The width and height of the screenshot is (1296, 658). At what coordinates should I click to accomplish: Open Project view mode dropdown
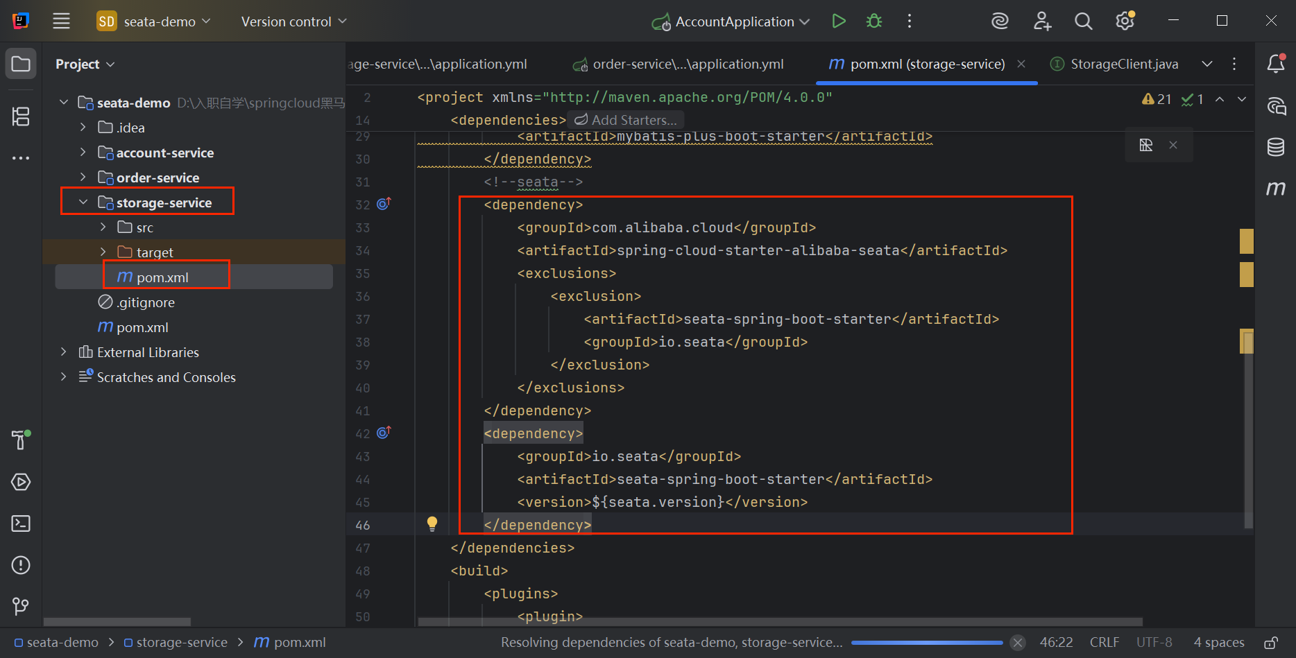click(85, 64)
